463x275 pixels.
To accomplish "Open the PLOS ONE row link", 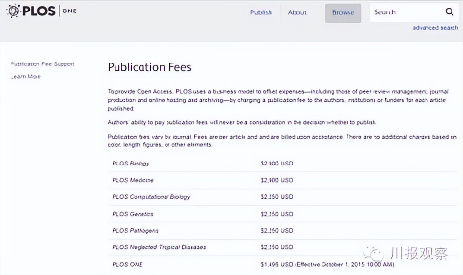I will click(x=127, y=264).
